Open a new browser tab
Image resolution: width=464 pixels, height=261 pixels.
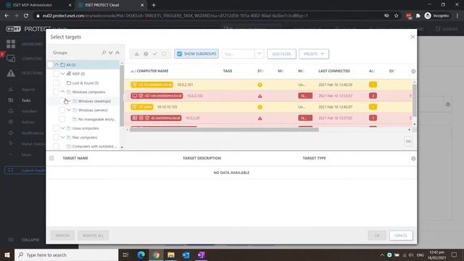click(154, 5)
